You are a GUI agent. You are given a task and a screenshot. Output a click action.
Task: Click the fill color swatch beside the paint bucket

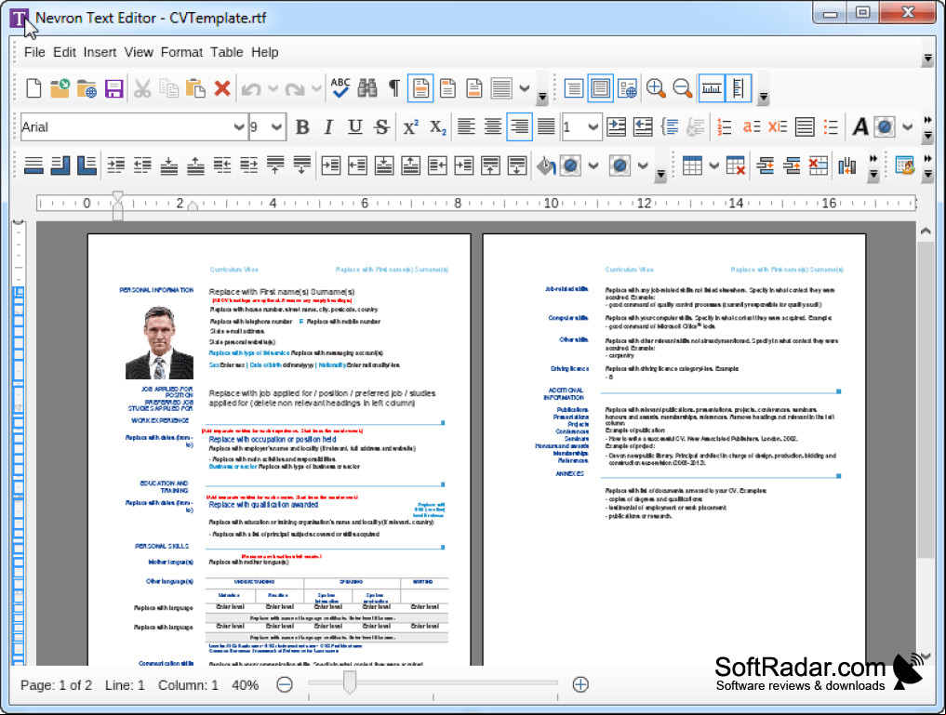(571, 166)
